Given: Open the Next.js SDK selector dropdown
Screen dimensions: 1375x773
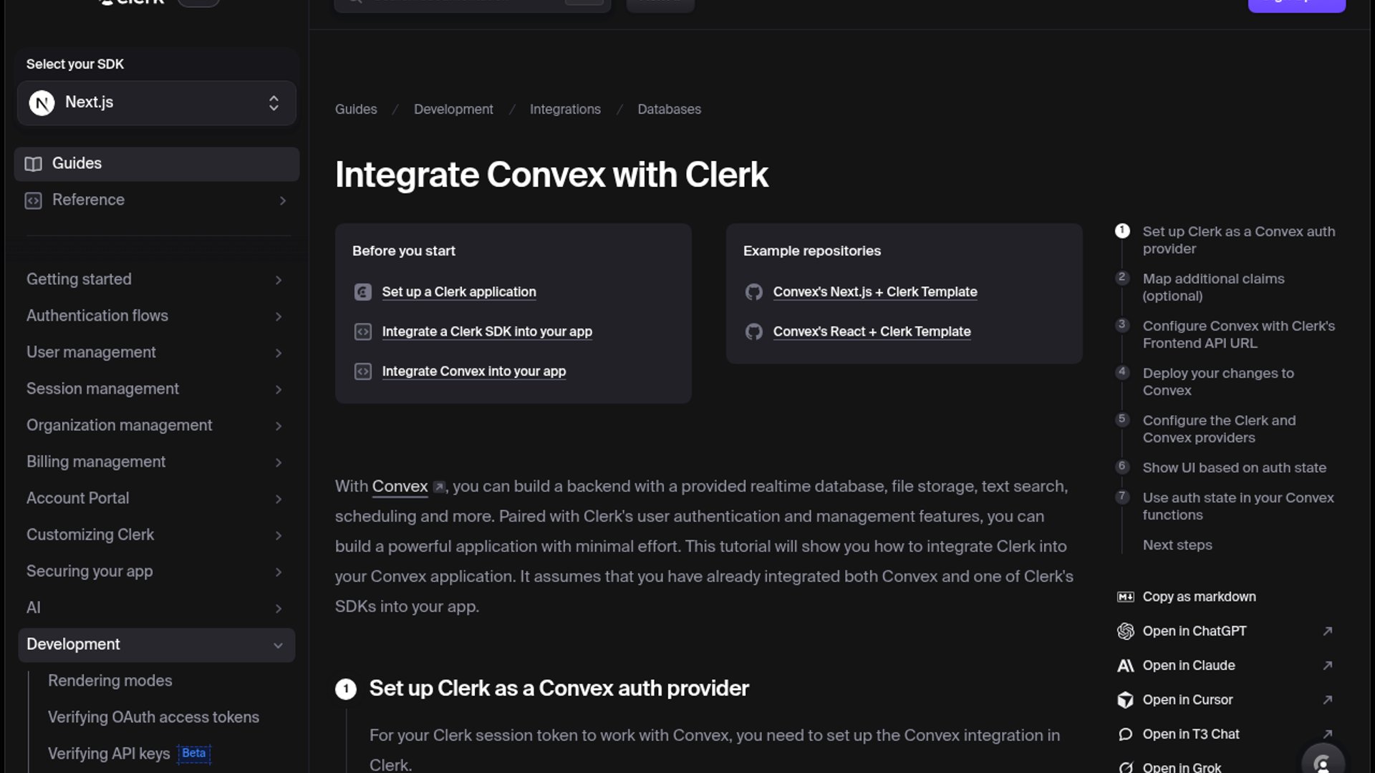Looking at the screenshot, I should click(157, 103).
